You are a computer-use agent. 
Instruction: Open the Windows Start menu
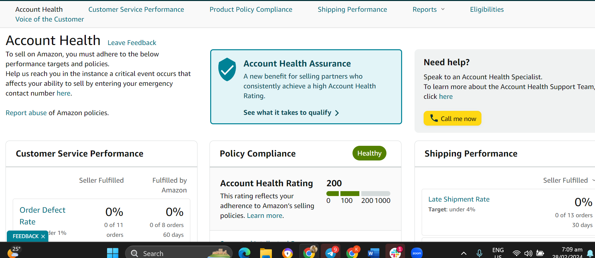(x=113, y=253)
